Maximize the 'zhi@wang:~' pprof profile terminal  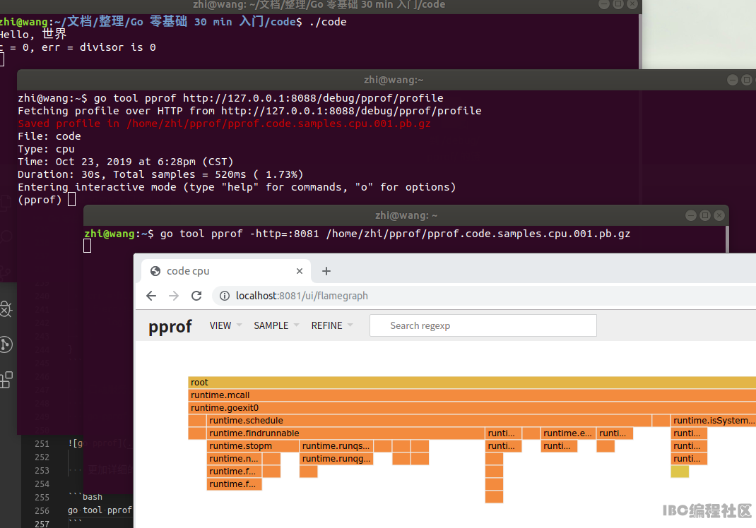[x=746, y=80]
